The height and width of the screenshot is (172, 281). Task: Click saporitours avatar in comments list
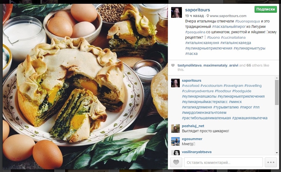[x=175, y=83]
